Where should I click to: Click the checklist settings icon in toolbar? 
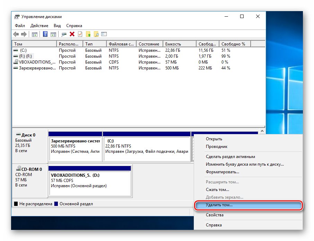pos(104,34)
